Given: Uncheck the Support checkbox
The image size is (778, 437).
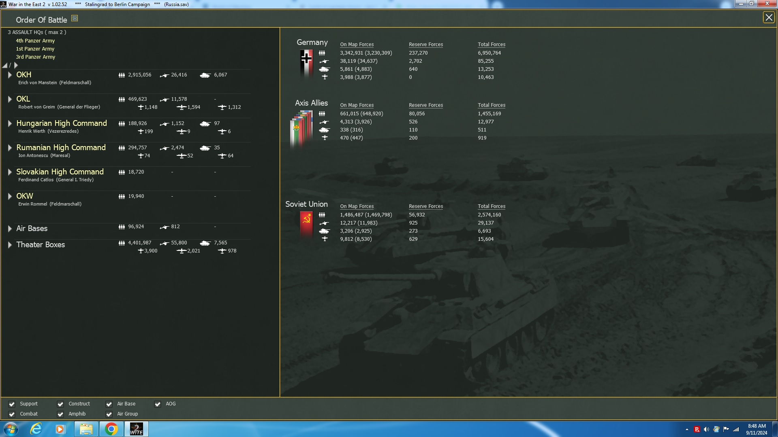Looking at the screenshot, I should coord(12,404).
